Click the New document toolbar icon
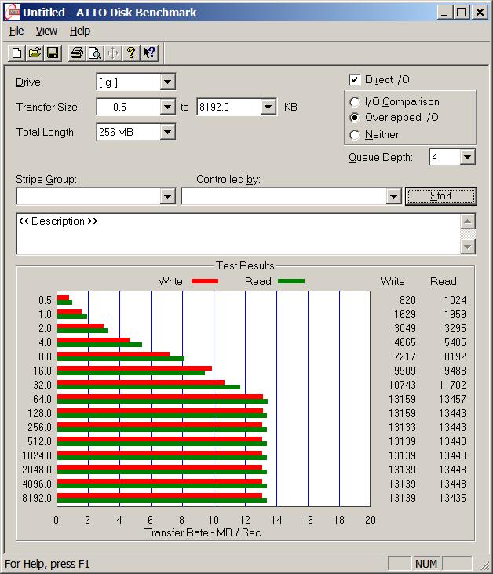 (16, 53)
